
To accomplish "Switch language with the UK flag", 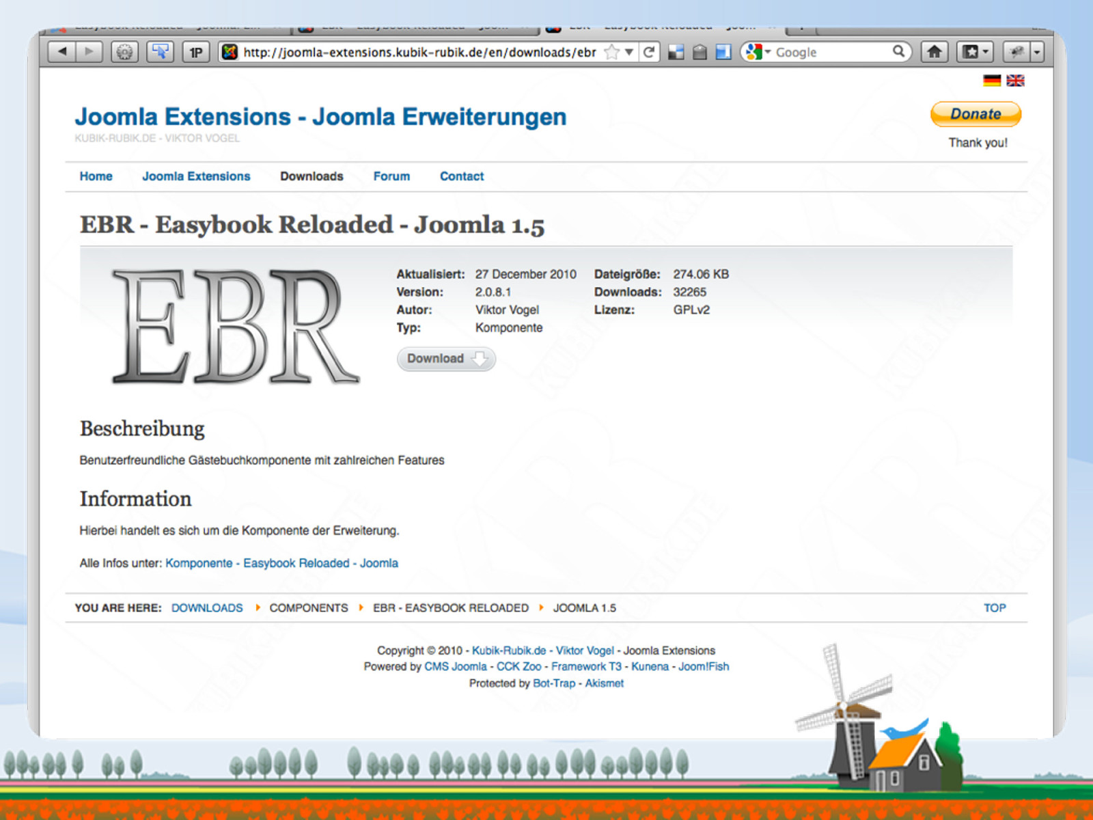I will click(1016, 81).
